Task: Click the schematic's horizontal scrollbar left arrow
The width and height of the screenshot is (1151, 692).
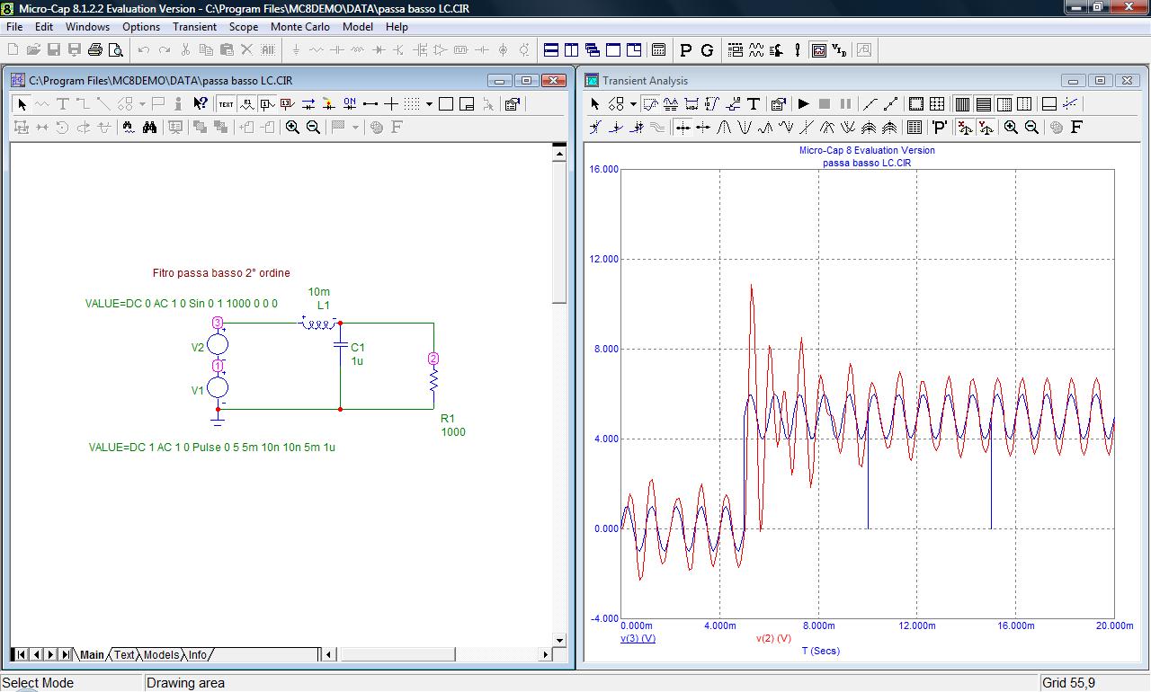Action: point(328,655)
